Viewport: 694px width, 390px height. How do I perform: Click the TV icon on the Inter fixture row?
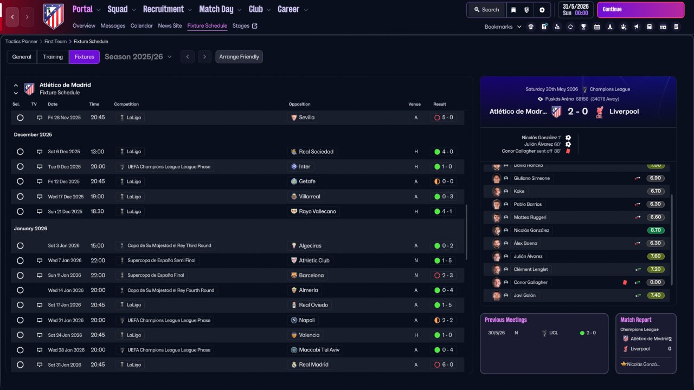tap(40, 167)
